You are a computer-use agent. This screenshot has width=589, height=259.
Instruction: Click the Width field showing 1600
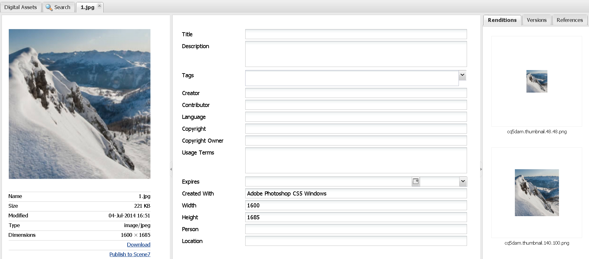(356, 205)
